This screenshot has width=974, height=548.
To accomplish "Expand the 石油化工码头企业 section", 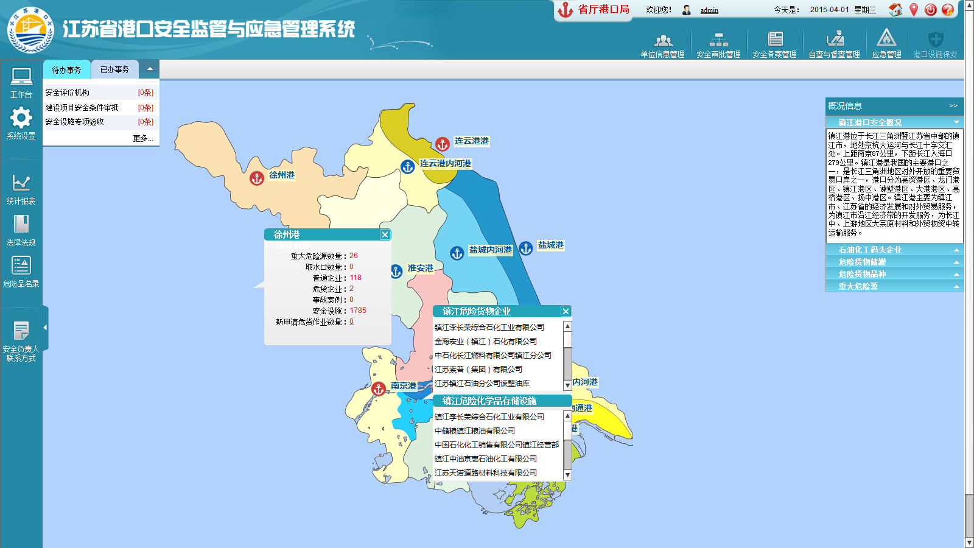I will pos(894,250).
